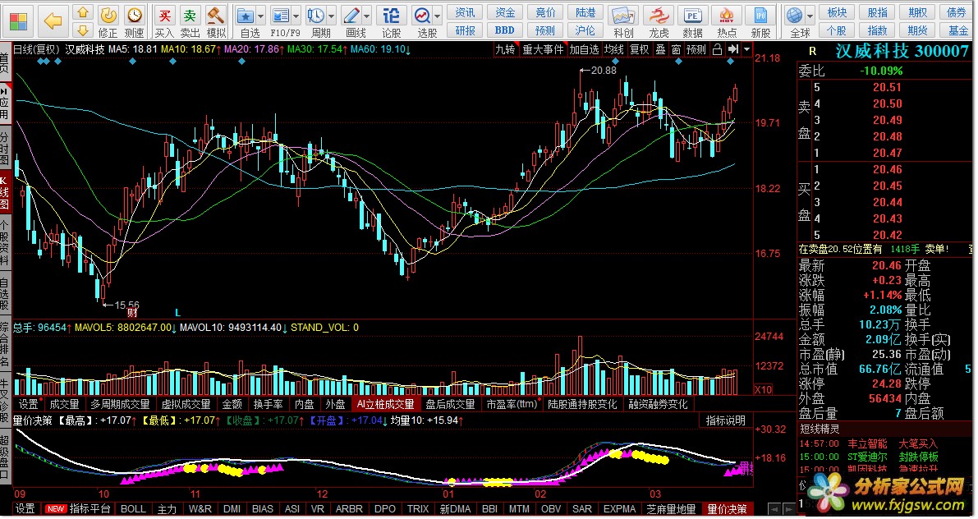Toggle 均线 moving averages display

pos(613,49)
